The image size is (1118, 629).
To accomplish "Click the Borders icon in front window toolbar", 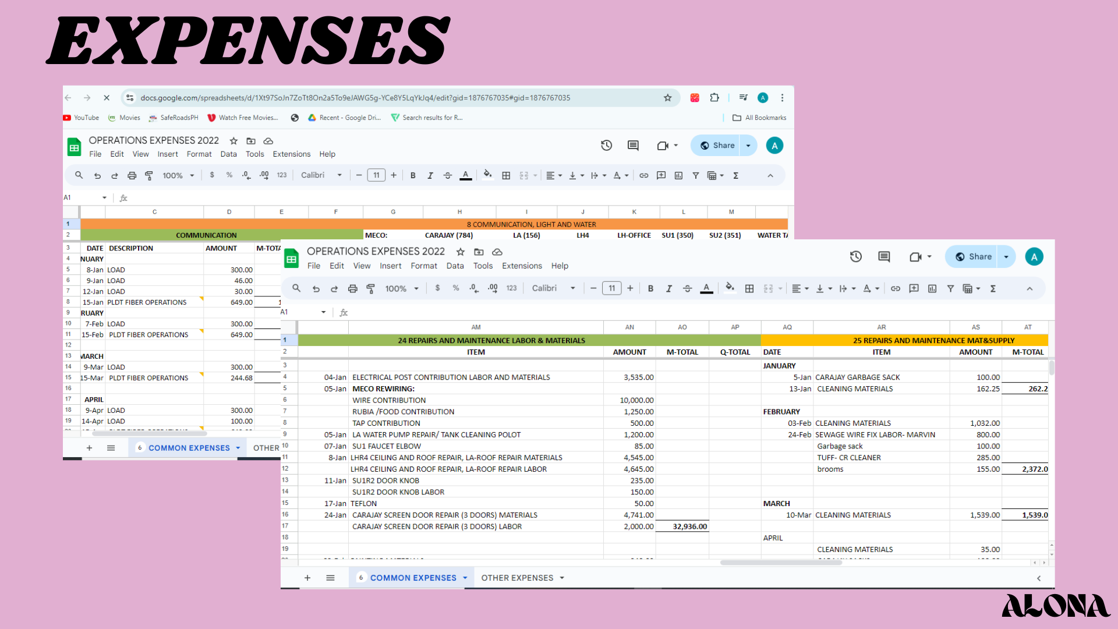I will pos(749,288).
